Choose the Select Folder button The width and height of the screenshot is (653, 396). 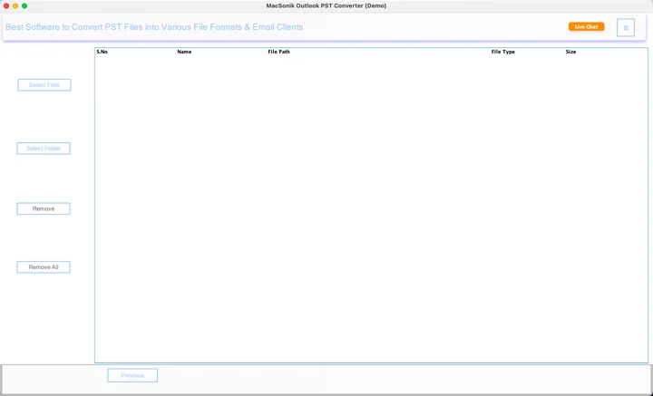[x=44, y=149]
